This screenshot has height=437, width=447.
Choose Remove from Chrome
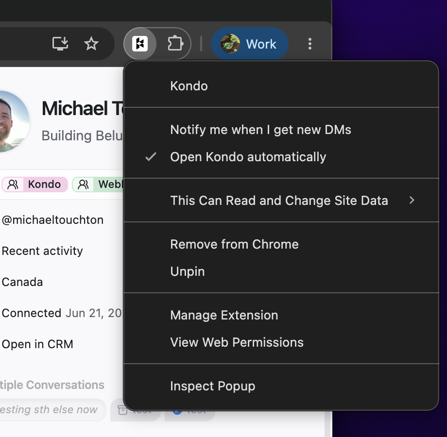[x=281, y=244]
